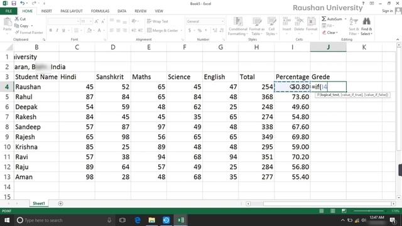Click the Grede header cell

click(x=328, y=77)
